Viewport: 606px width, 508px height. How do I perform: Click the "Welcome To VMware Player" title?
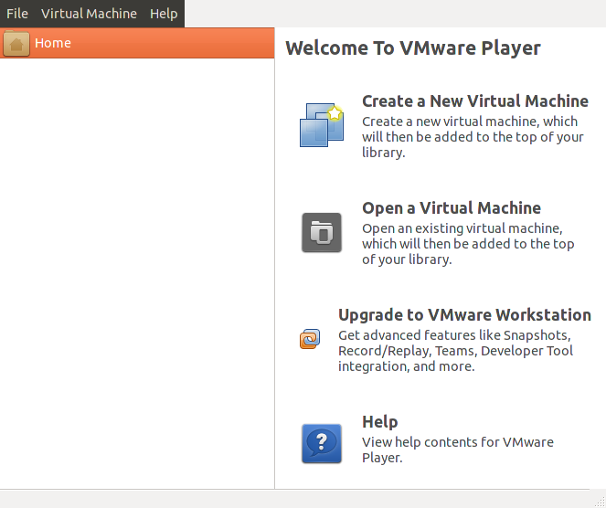point(413,48)
